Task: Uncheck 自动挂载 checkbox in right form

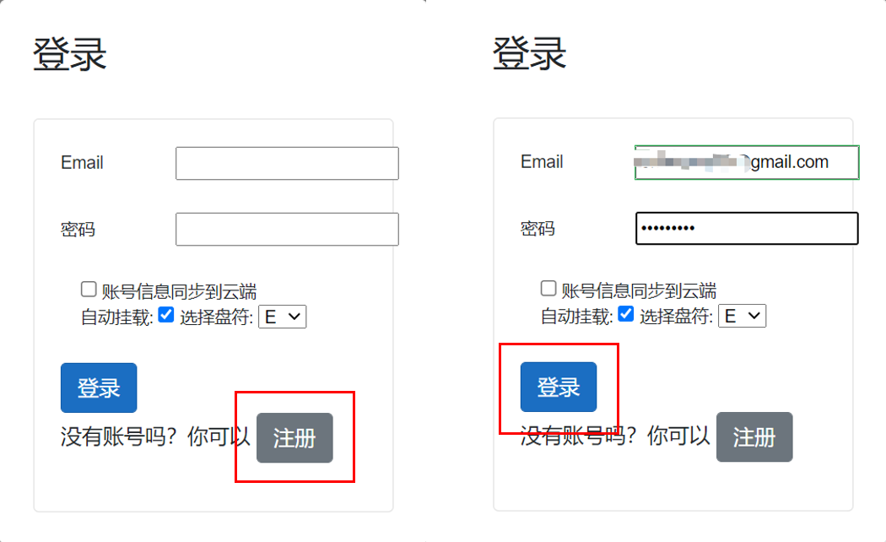Action: click(x=626, y=314)
